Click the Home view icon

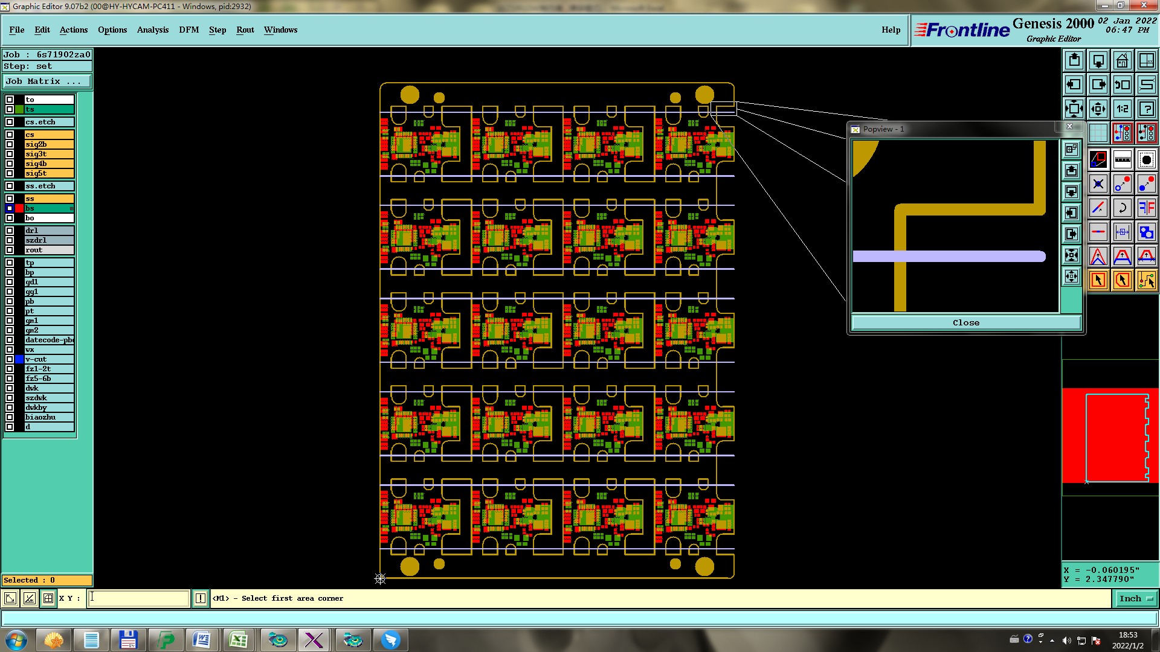(x=1122, y=60)
